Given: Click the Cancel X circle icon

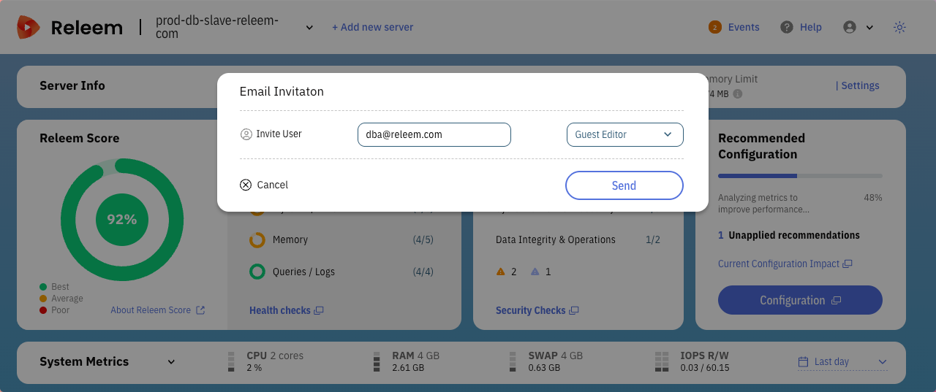Looking at the screenshot, I should tap(246, 185).
